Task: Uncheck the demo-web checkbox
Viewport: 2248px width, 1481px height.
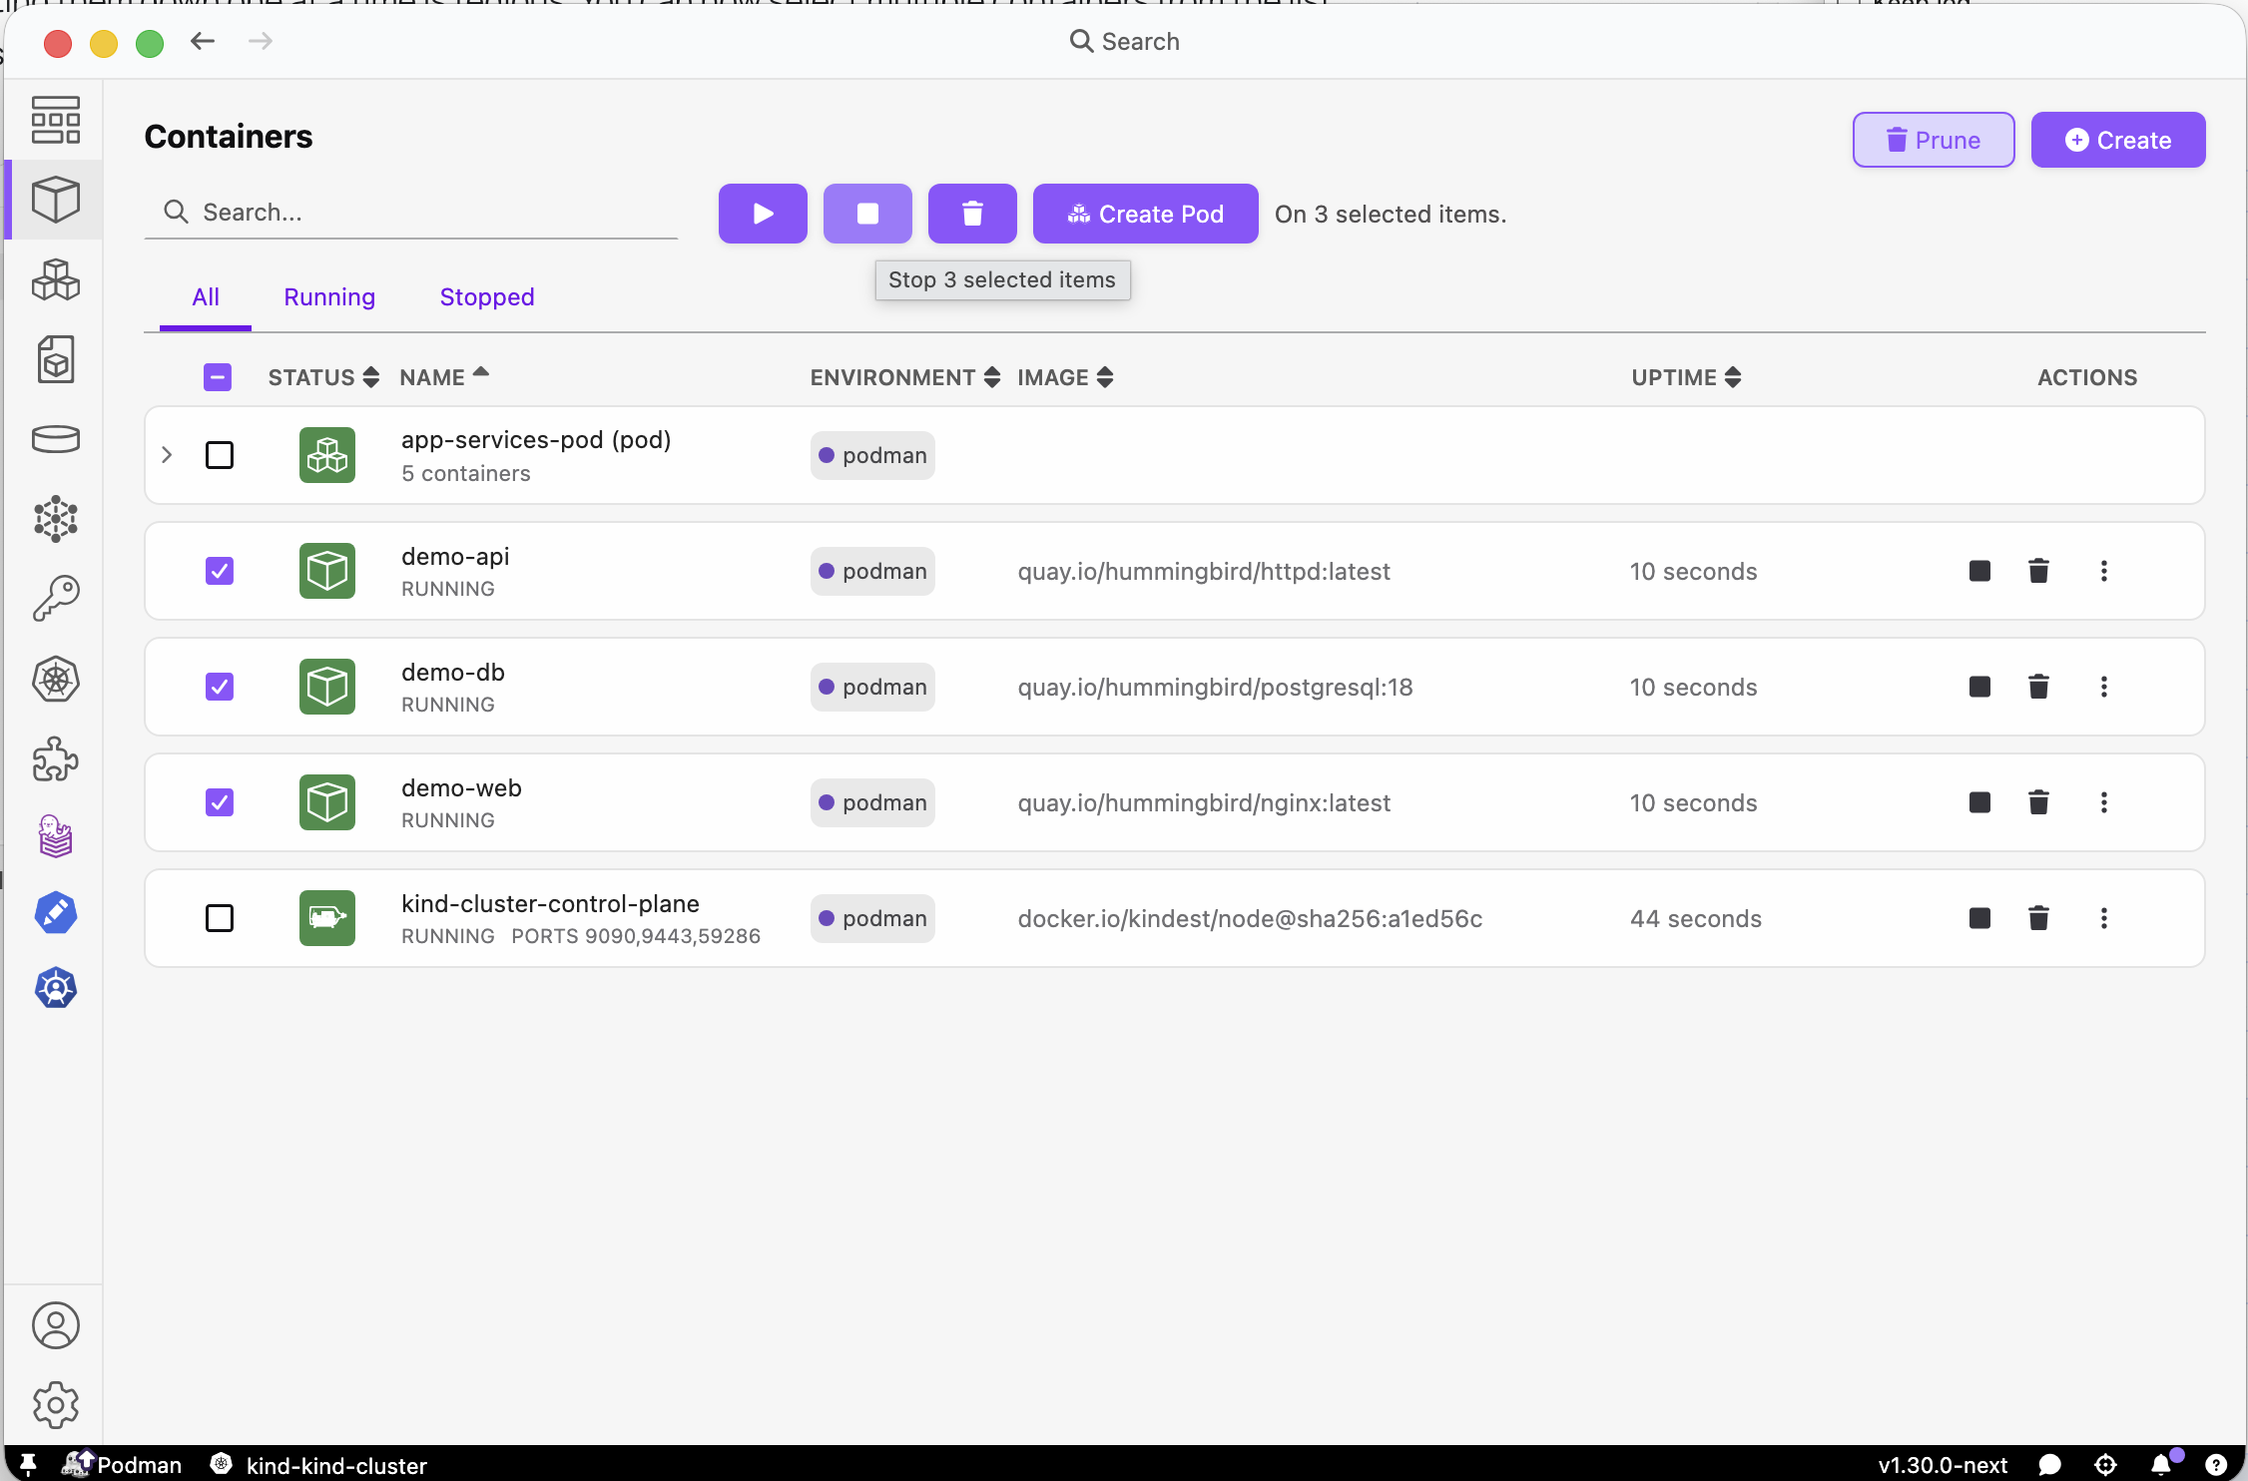Action: point(220,802)
